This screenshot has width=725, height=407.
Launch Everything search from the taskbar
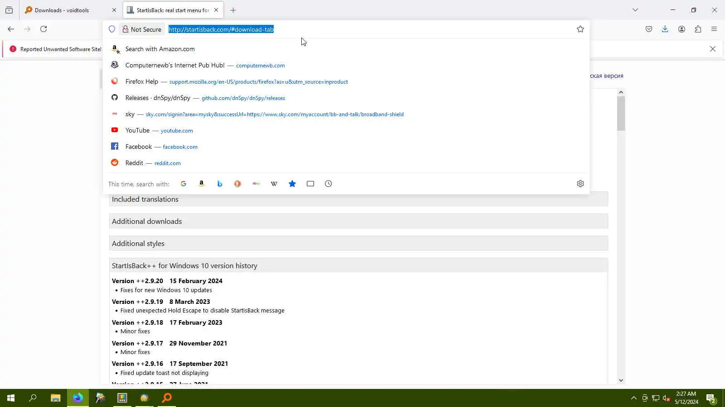pos(167,398)
